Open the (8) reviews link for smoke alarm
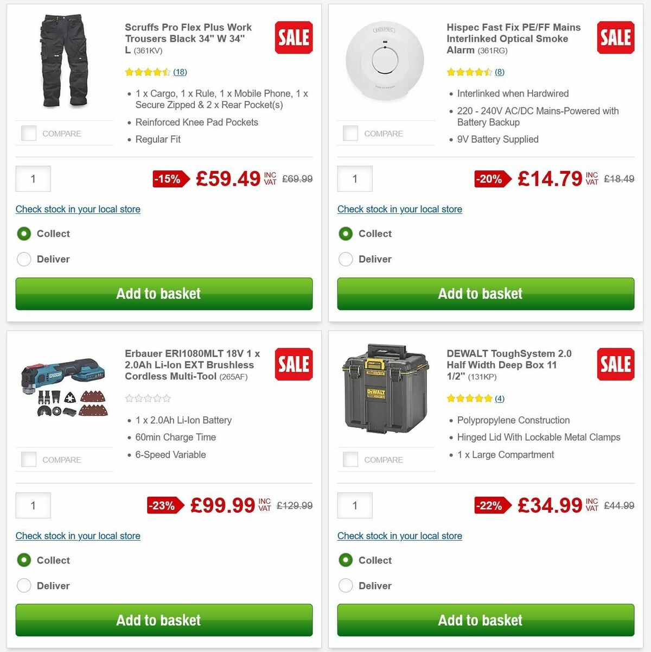Screen dimensions: 651x652 (x=499, y=72)
